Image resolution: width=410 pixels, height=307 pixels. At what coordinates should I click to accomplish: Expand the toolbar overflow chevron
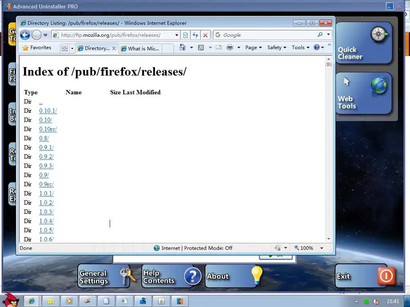coord(329,45)
